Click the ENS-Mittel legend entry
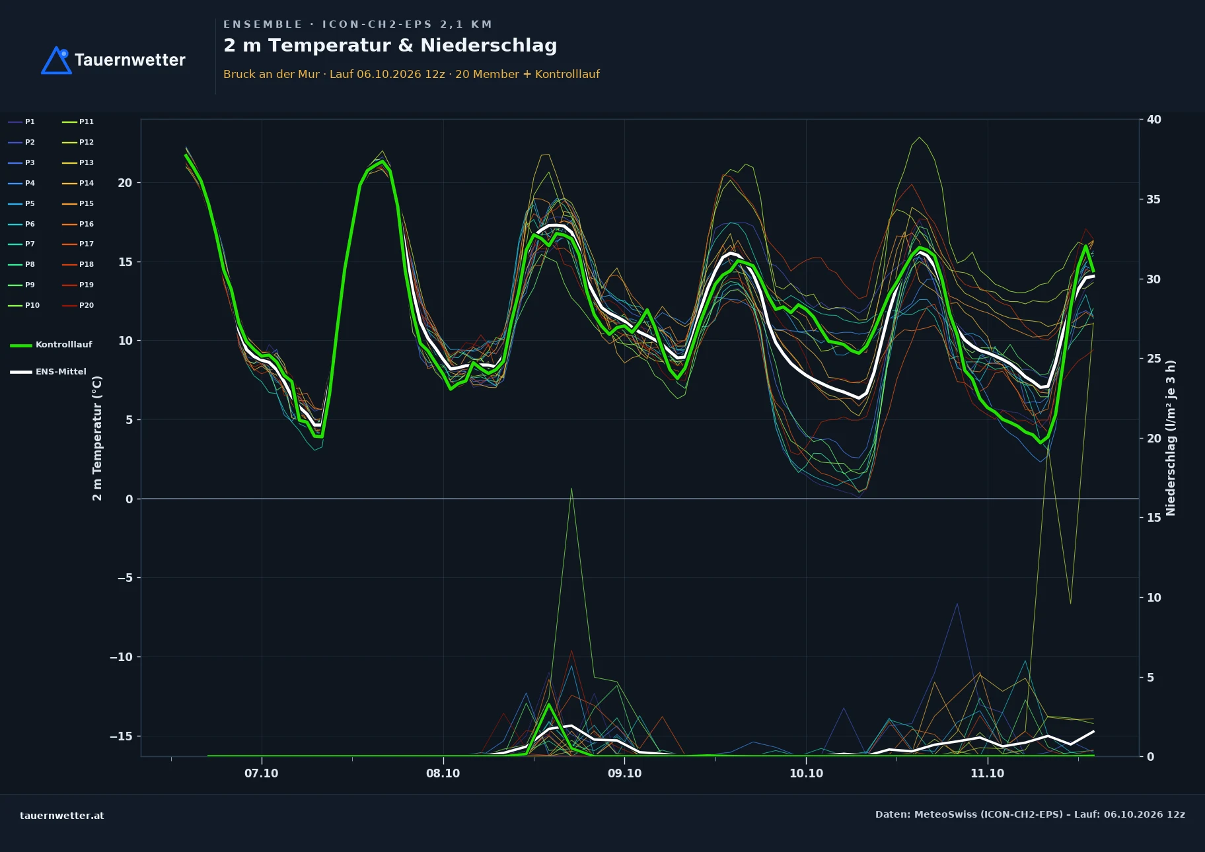 click(48, 372)
